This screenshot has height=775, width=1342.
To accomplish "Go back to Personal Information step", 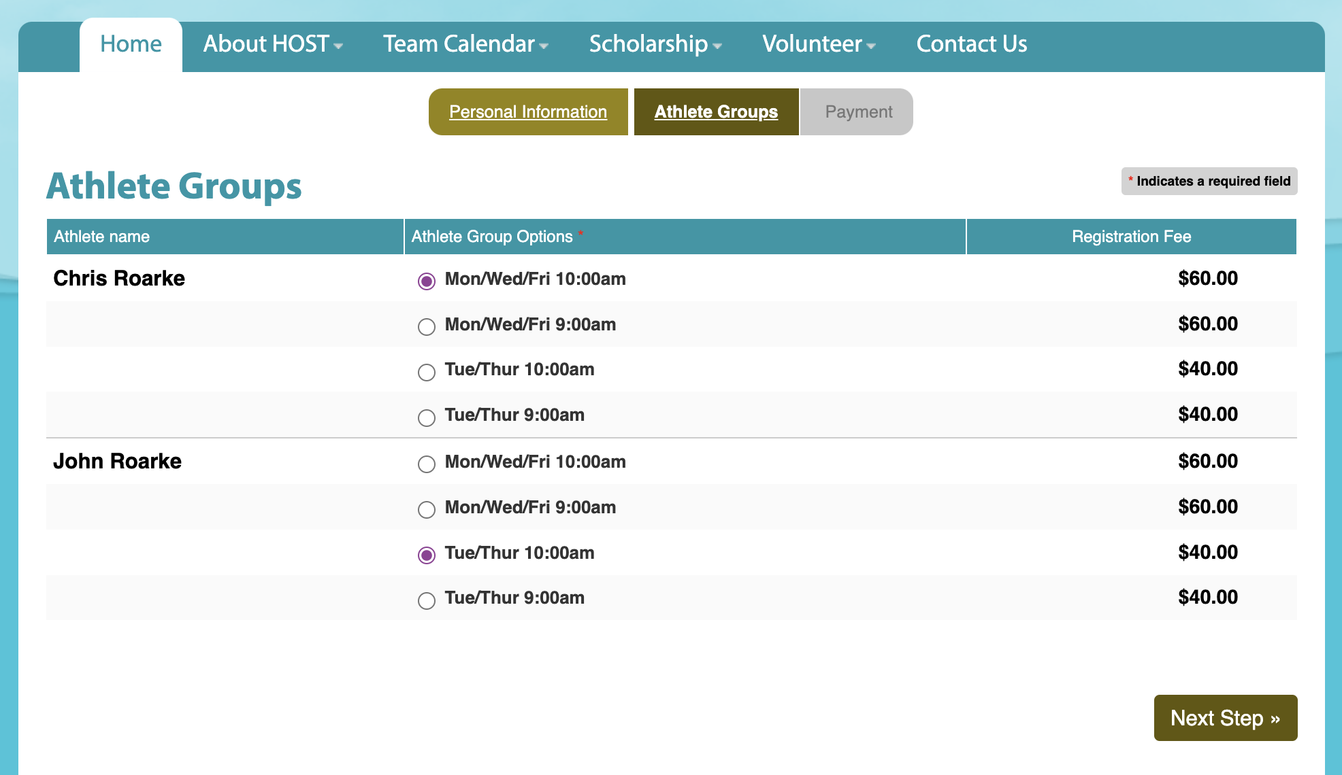I will point(528,111).
